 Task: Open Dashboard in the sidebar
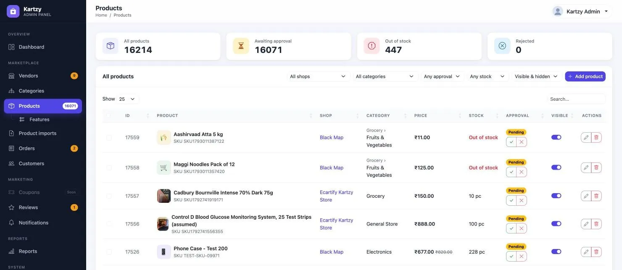pyautogui.click(x=43, y=47)
